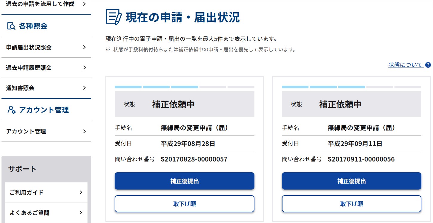Image resolution: width=433 pixels, height=223 pixels.
Task: Click chevron arrow in アカウント管理 menu row
Action: pyautogui.click(x=85, y=131)
